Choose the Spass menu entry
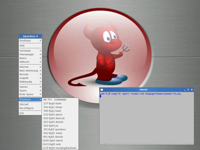 click(30, 90)
